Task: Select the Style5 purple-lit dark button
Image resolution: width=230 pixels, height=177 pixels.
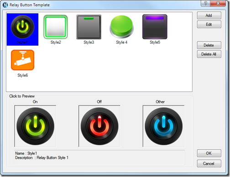Action: point(155,27)
